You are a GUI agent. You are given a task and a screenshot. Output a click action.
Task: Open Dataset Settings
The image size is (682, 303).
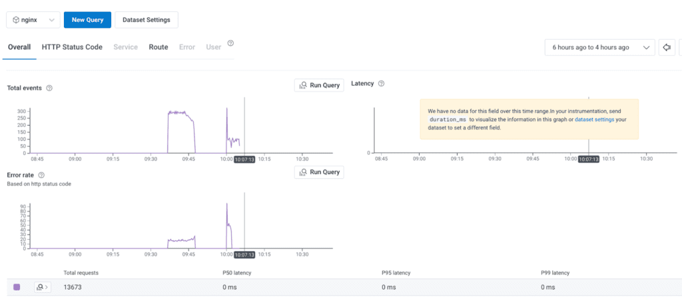coord(147,20)
